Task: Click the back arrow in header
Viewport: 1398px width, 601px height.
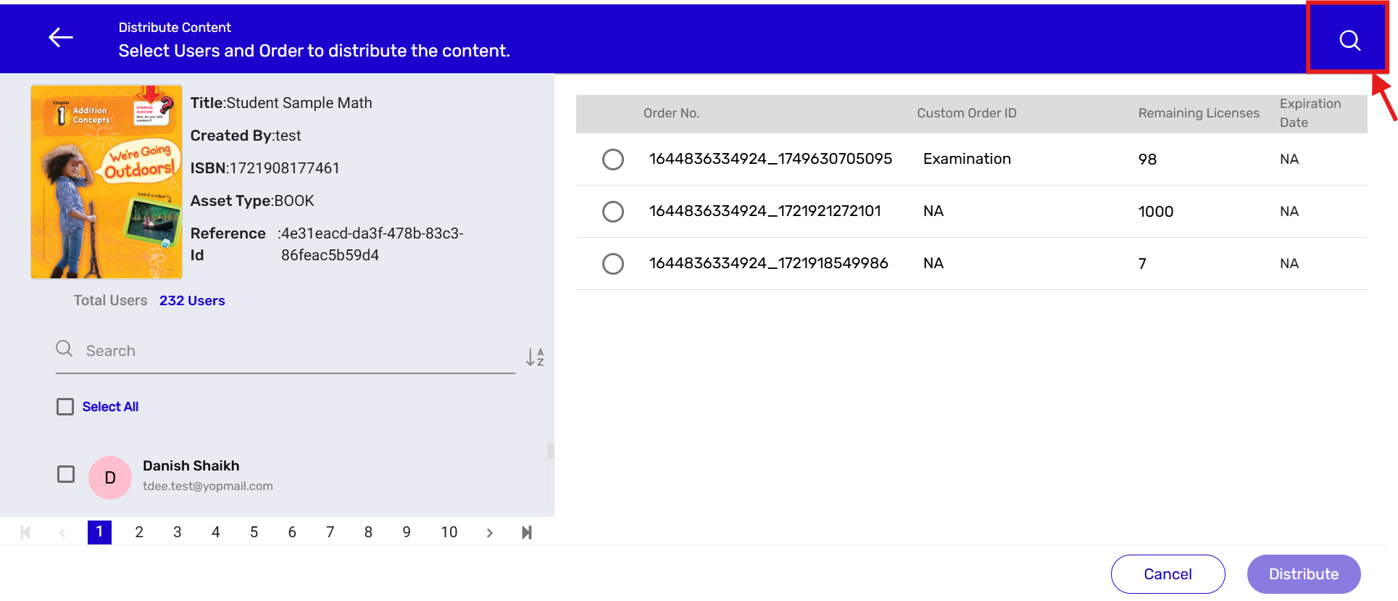Action: click(61, 38)
